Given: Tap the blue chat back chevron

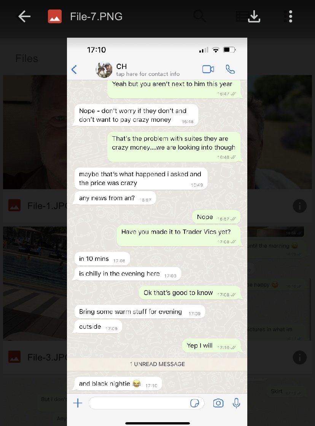Looking at the screenshot, I should tap(74, 70).
